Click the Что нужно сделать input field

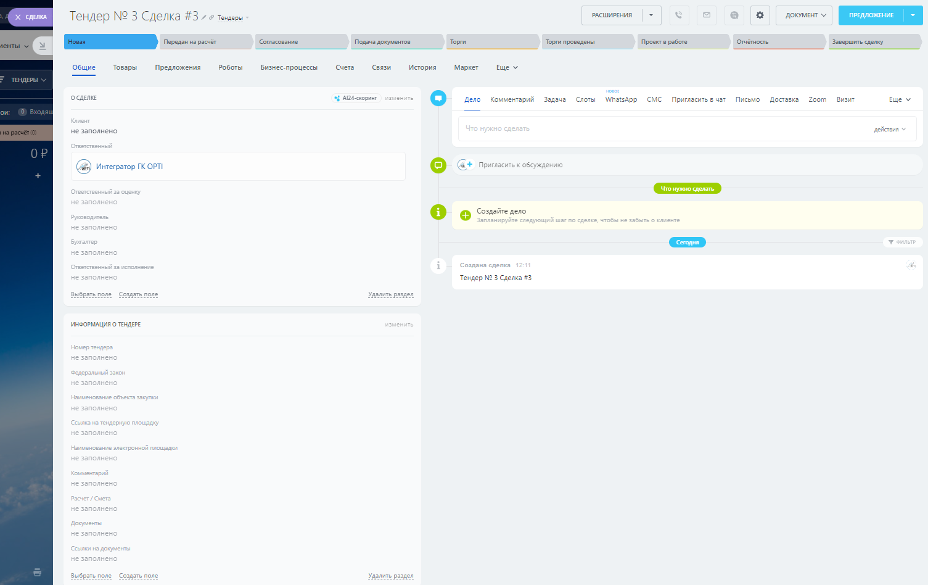pos(660,128)
